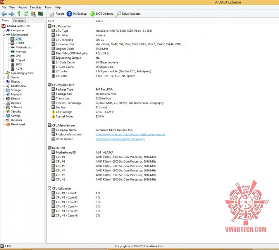Select the BIOS tree item
The image size is (279, 250).
(19, 64)
